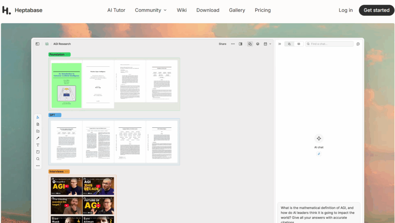Open fourth PDF card in Foundation section
The width and height of the screenshot is (395, 223).
(x=162, y=81)
